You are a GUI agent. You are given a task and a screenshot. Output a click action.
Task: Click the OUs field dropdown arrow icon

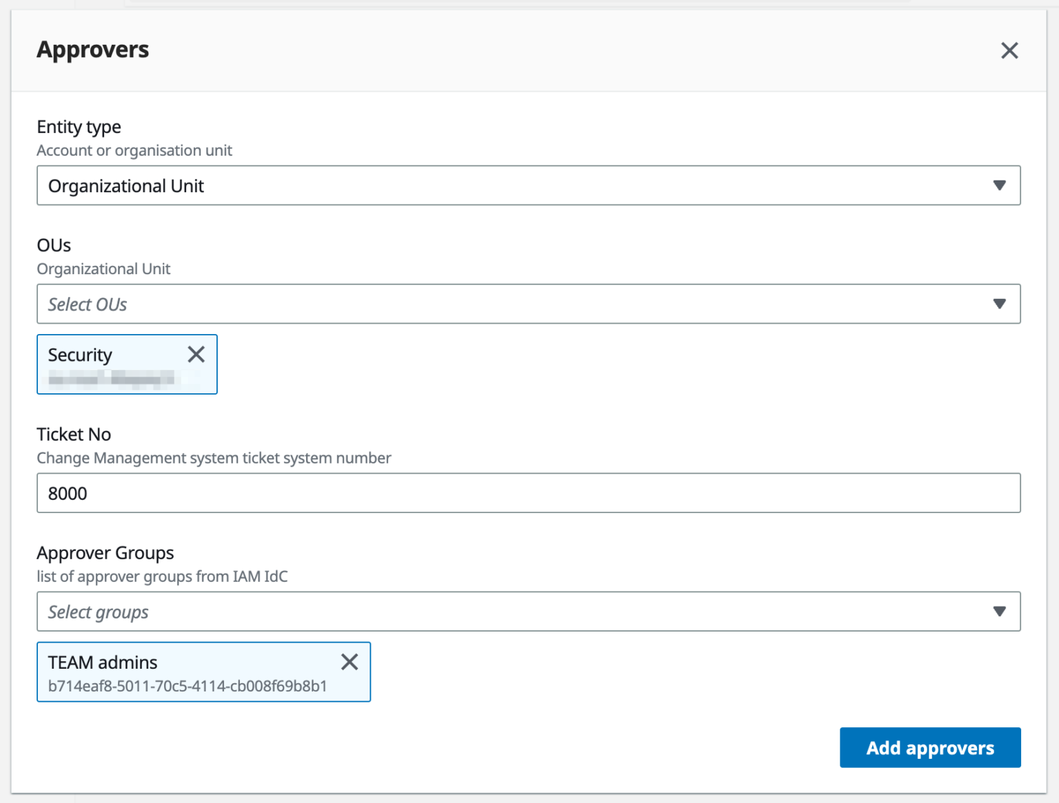click(x=999, y=304)
